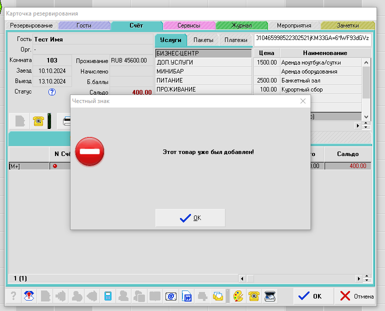Click the telephone icon above the accounts table
Screen dimensions: 385x311
coord(37,121)
